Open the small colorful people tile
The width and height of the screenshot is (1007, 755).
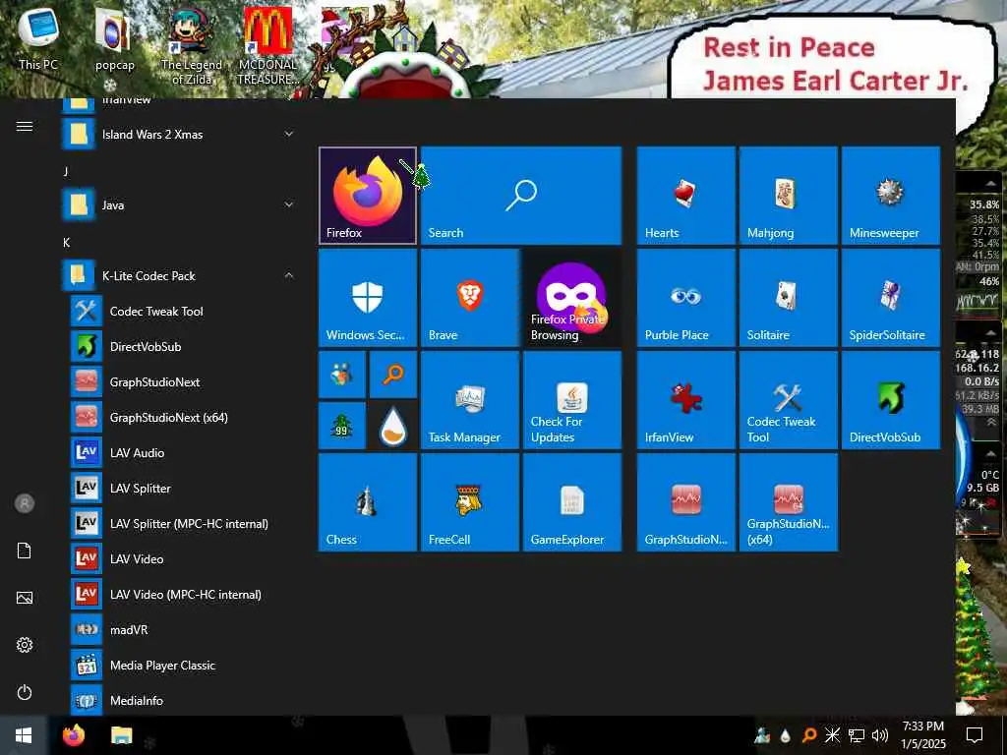pyautogui.click(x=341, y=375)
